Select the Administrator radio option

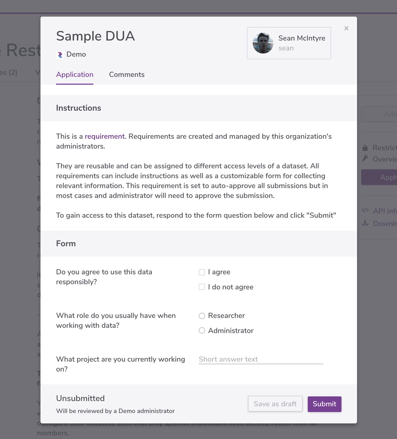coord(202,331)
